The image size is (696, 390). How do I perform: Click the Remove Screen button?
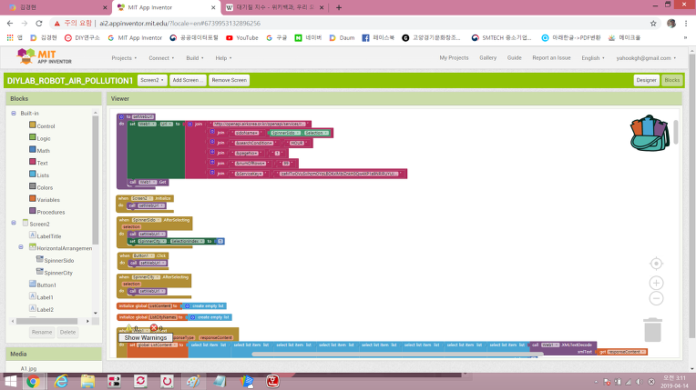[229, 80]
